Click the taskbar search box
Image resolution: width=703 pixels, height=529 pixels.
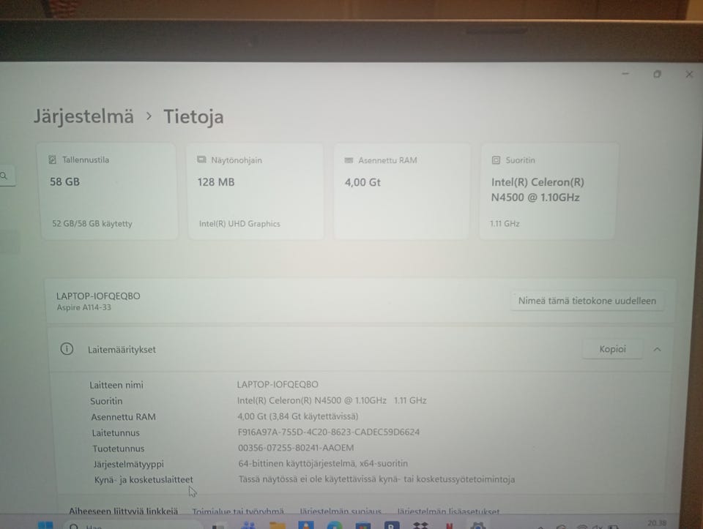tap(133, 525)
